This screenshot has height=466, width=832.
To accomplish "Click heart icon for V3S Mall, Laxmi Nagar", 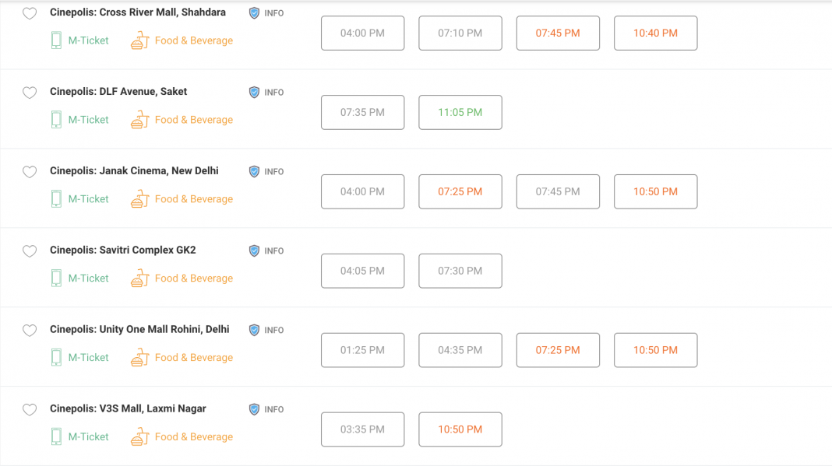I will point(30,410).
